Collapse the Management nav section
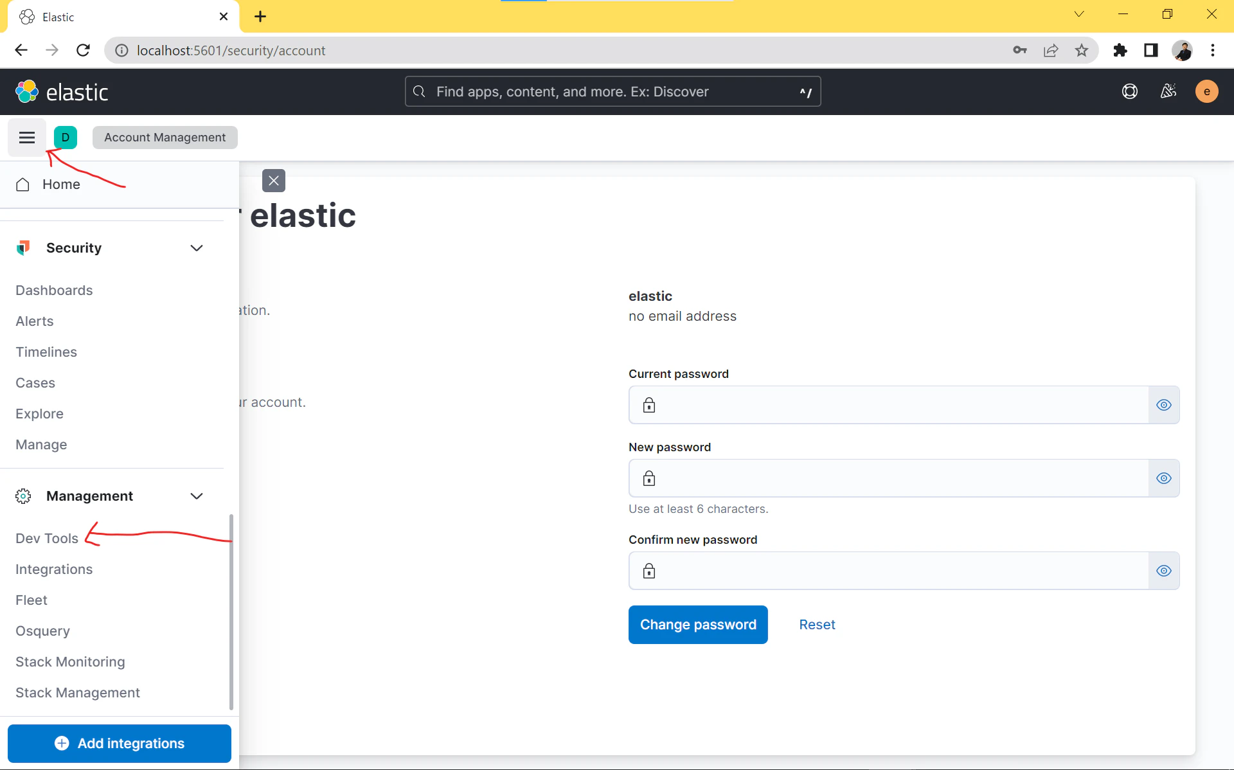The image size is (1234, 770). pyautogui.click(x=197, y=496)
